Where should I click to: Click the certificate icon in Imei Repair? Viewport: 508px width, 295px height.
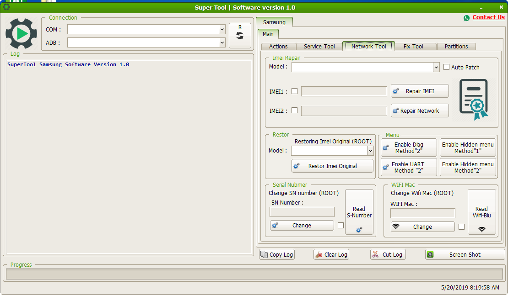pos(473,100)
